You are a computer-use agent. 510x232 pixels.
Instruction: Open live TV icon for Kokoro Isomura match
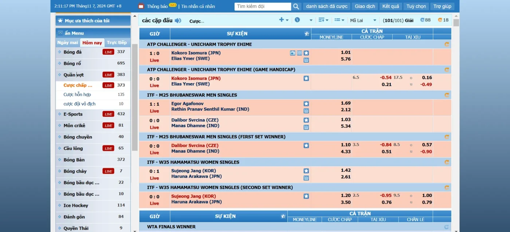[293, 53]
